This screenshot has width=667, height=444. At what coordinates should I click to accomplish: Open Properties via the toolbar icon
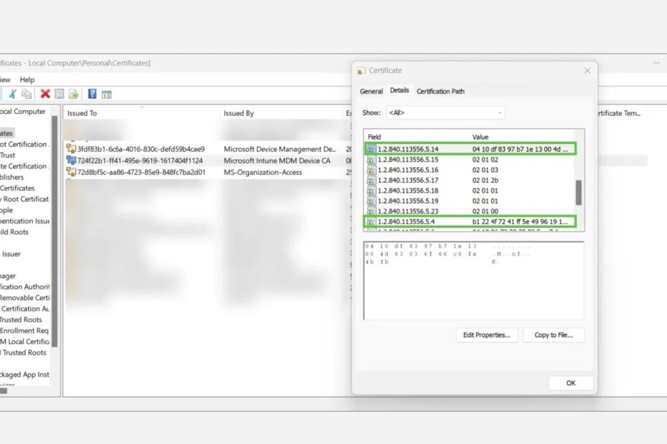(60, 94)
